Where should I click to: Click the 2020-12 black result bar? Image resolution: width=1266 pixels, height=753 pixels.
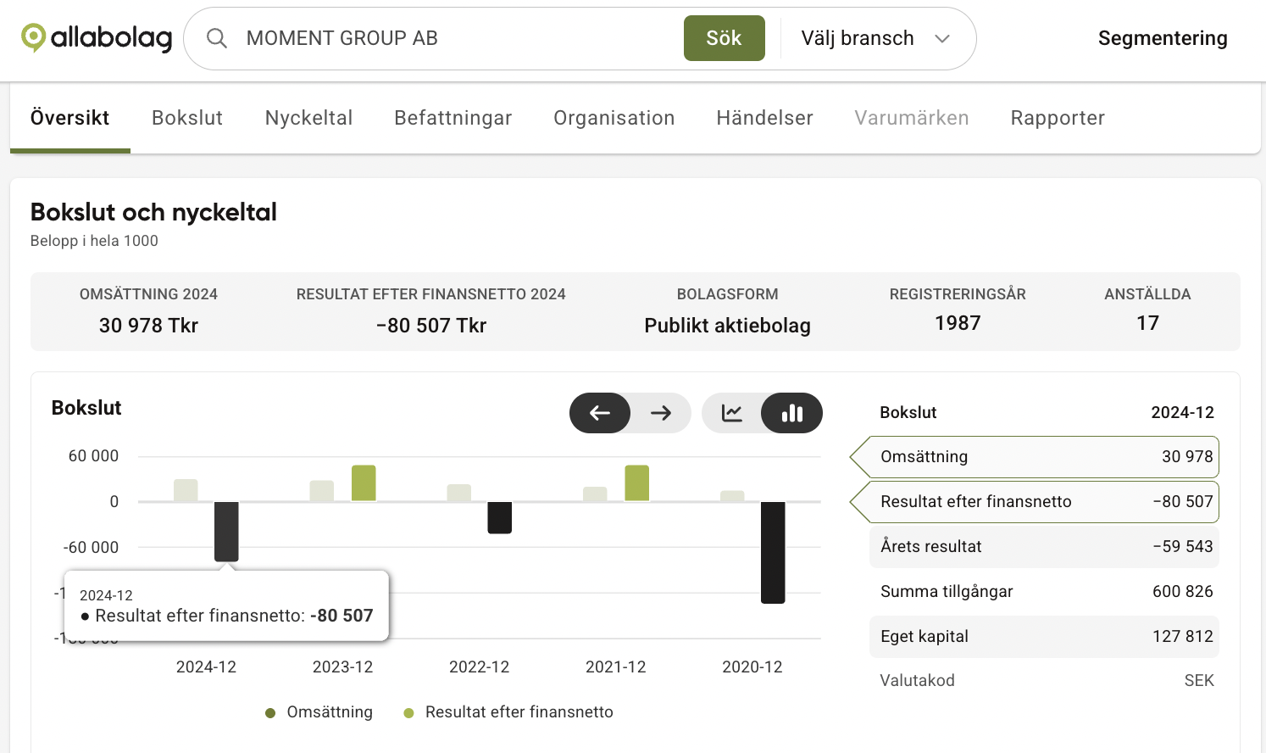(x=773, y=551)
